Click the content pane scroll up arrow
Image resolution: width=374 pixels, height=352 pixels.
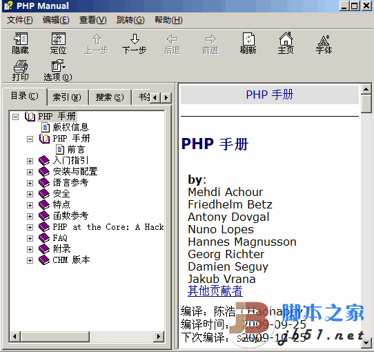(x=366, y=89)
